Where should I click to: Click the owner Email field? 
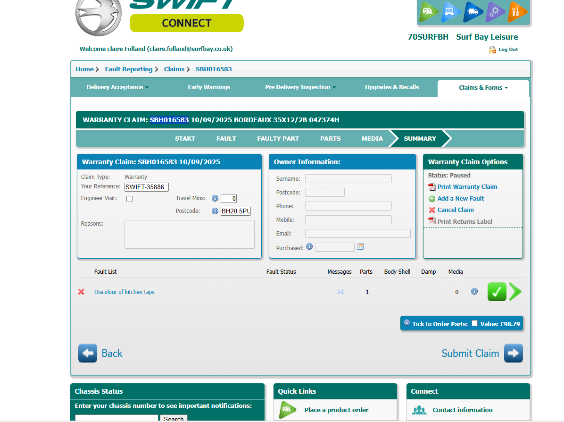click(x=358, y=233)
